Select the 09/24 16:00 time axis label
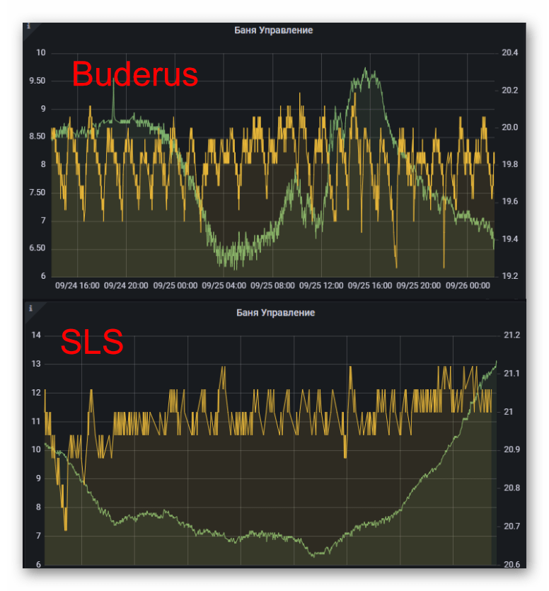This screenshot has width=549, height=591. point(77,286)
